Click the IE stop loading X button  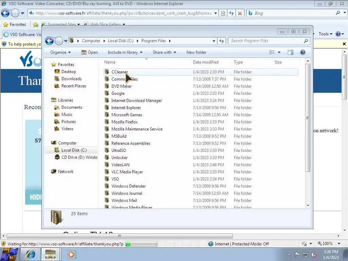point(240,13)
